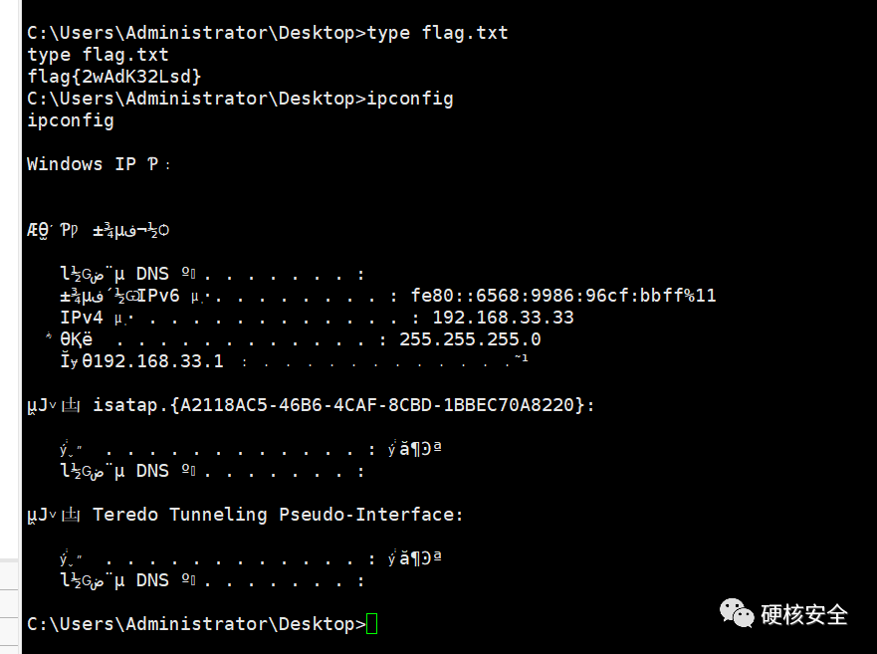
Task: Click the Teredo Tunneling Pseudo-Interface heading
Action: (x=278, y=515)
